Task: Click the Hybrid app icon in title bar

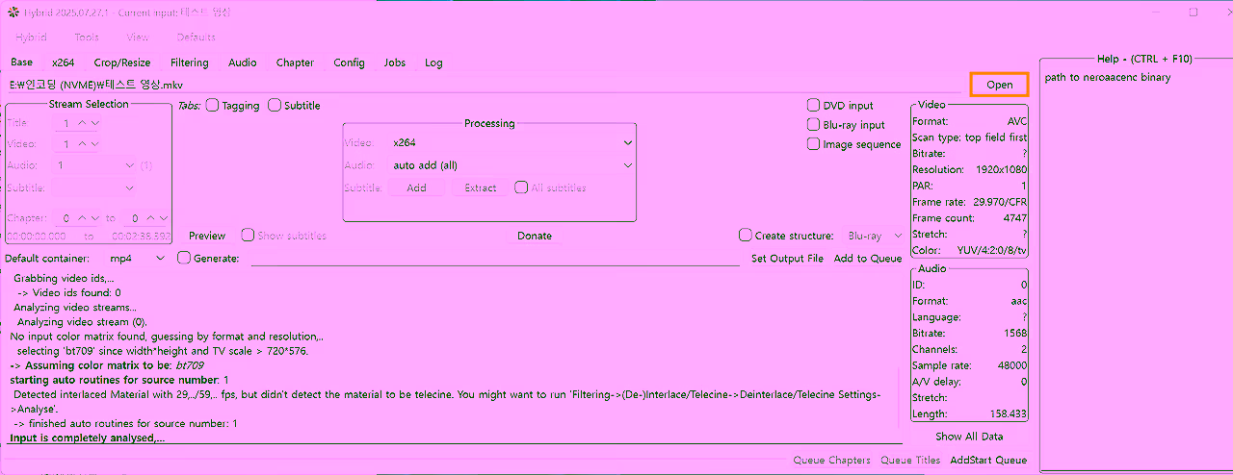Action: tap(13, 12)
